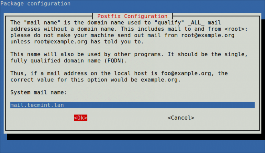Image resolution: width=265 pixels, height=153 pixels.
Task: Click the <root>: text in description
Action: (236, 29)
